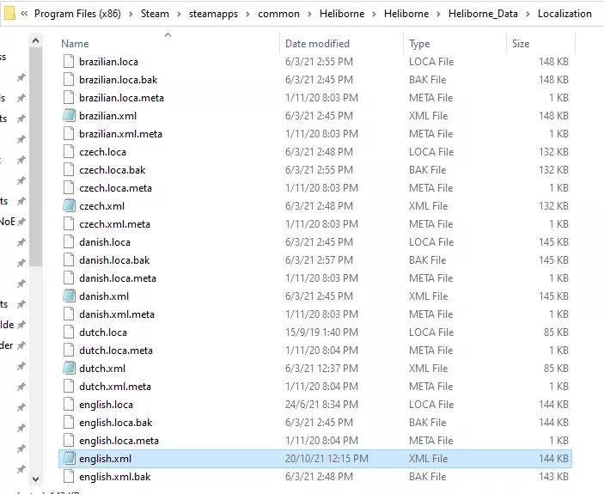604x494 pixels.
Task: Click the brazilian.loca blank file icon
Action: pos(69,61)
